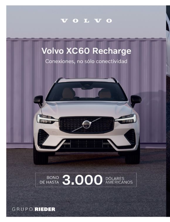Click the car windshield
The image size is (170, 222).
pyautogui.click(x=86, y=91)
